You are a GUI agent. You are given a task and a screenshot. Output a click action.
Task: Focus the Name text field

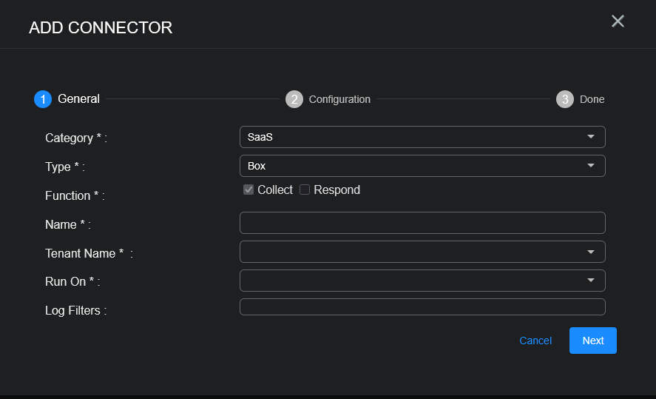click(422, 223)
